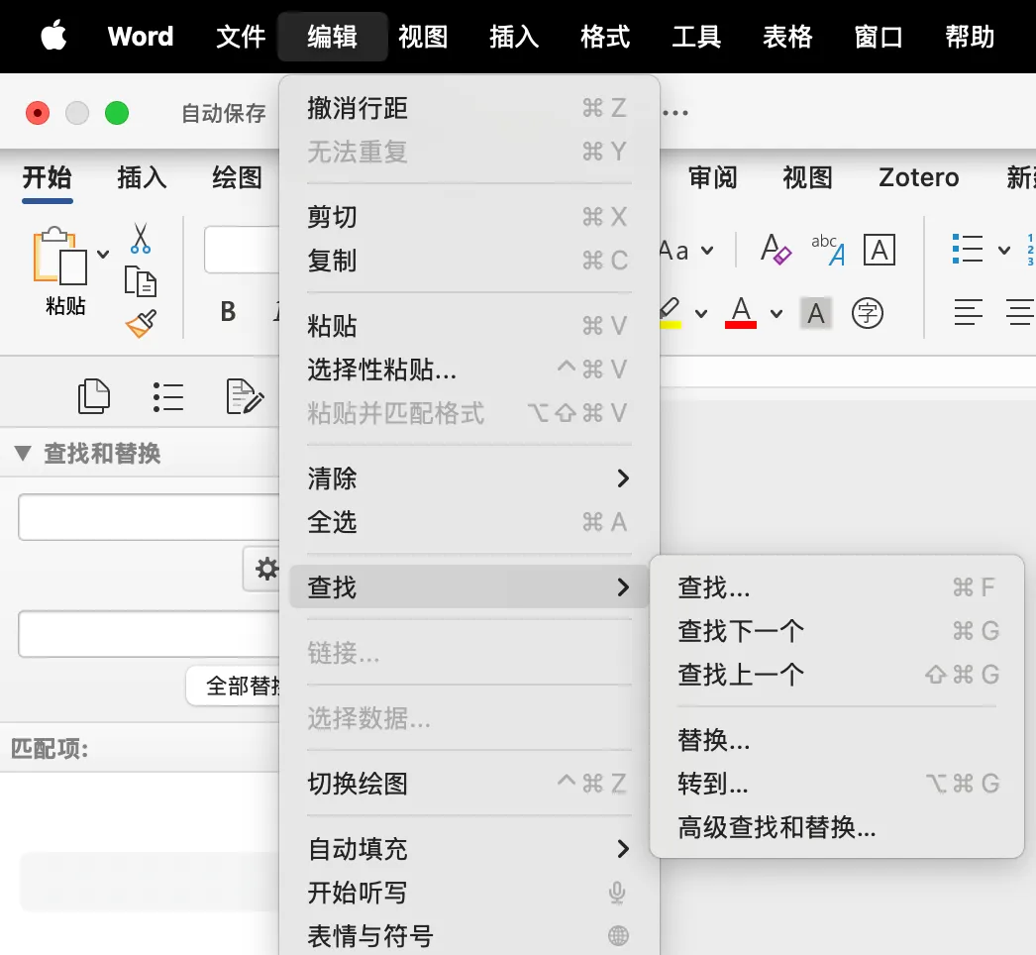Image resolution: width=1036 pixels, height=955 pixels.
Task: Choose 全选 menu item
Action: 468,522
